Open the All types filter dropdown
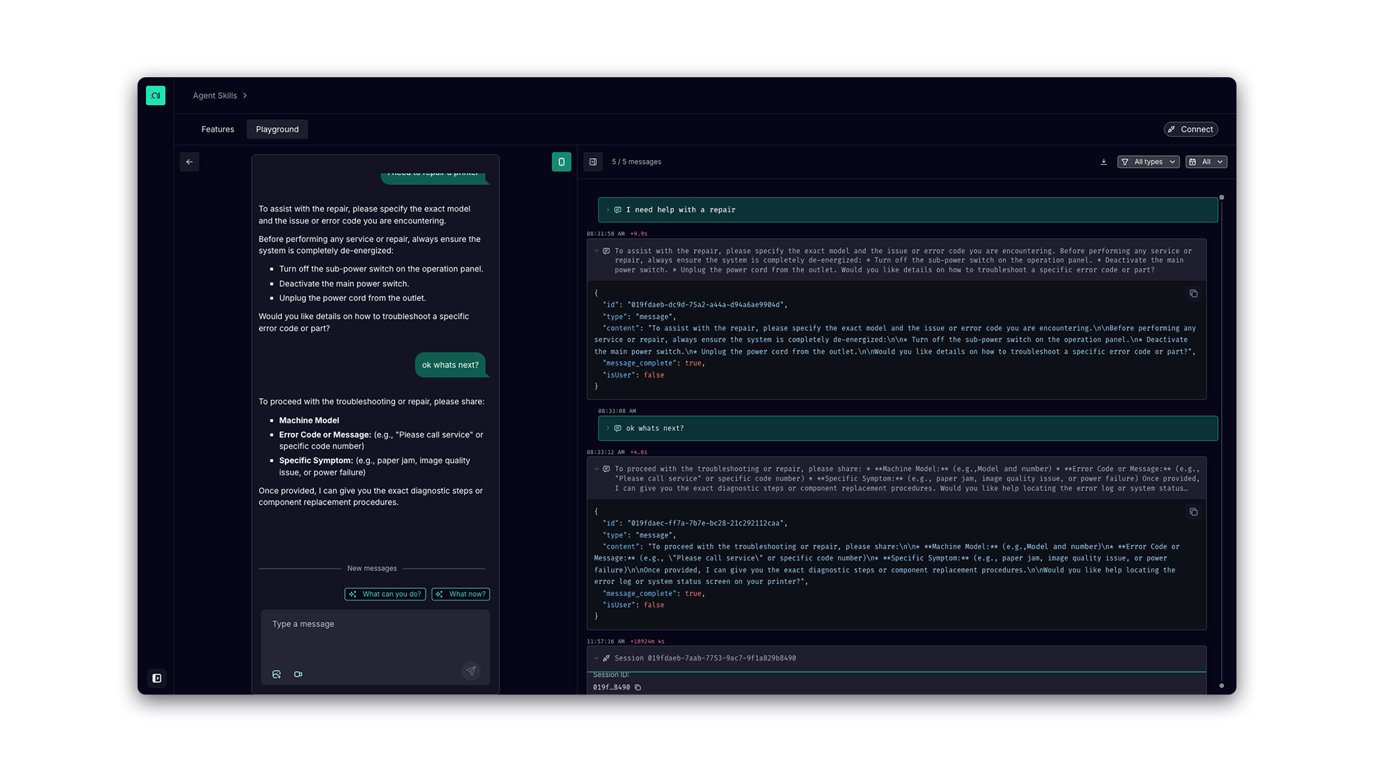1374x772 pixels. (x=1148, y=162)
